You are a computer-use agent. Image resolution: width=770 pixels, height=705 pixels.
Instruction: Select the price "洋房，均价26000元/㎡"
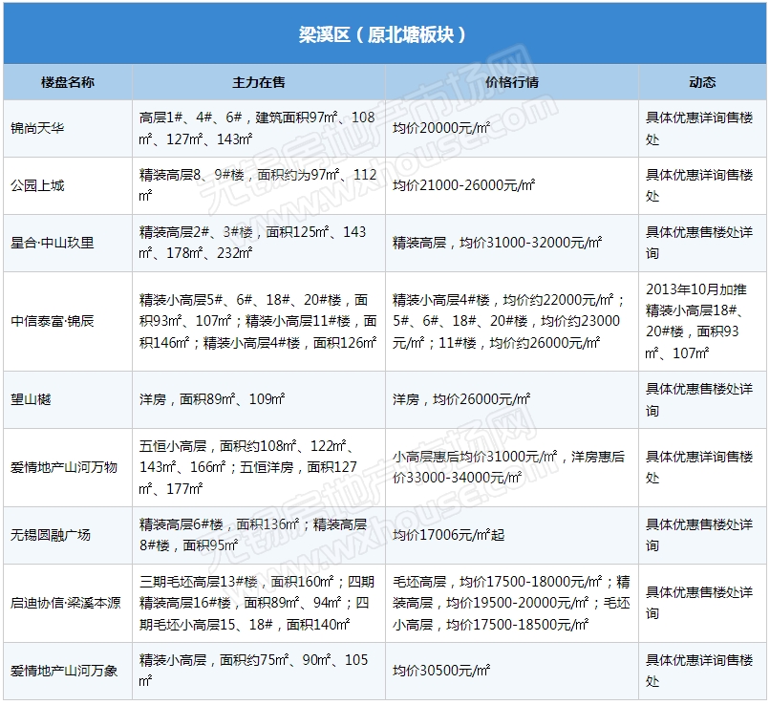[x=461, y=399]
